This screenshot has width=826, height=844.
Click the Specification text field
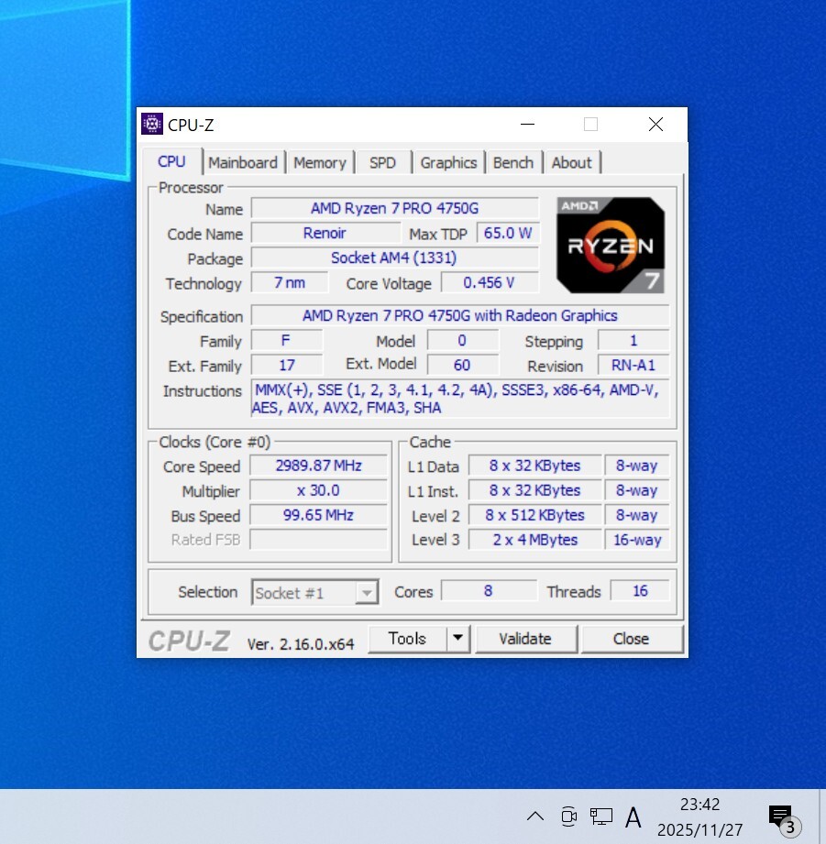pos(459,315)
